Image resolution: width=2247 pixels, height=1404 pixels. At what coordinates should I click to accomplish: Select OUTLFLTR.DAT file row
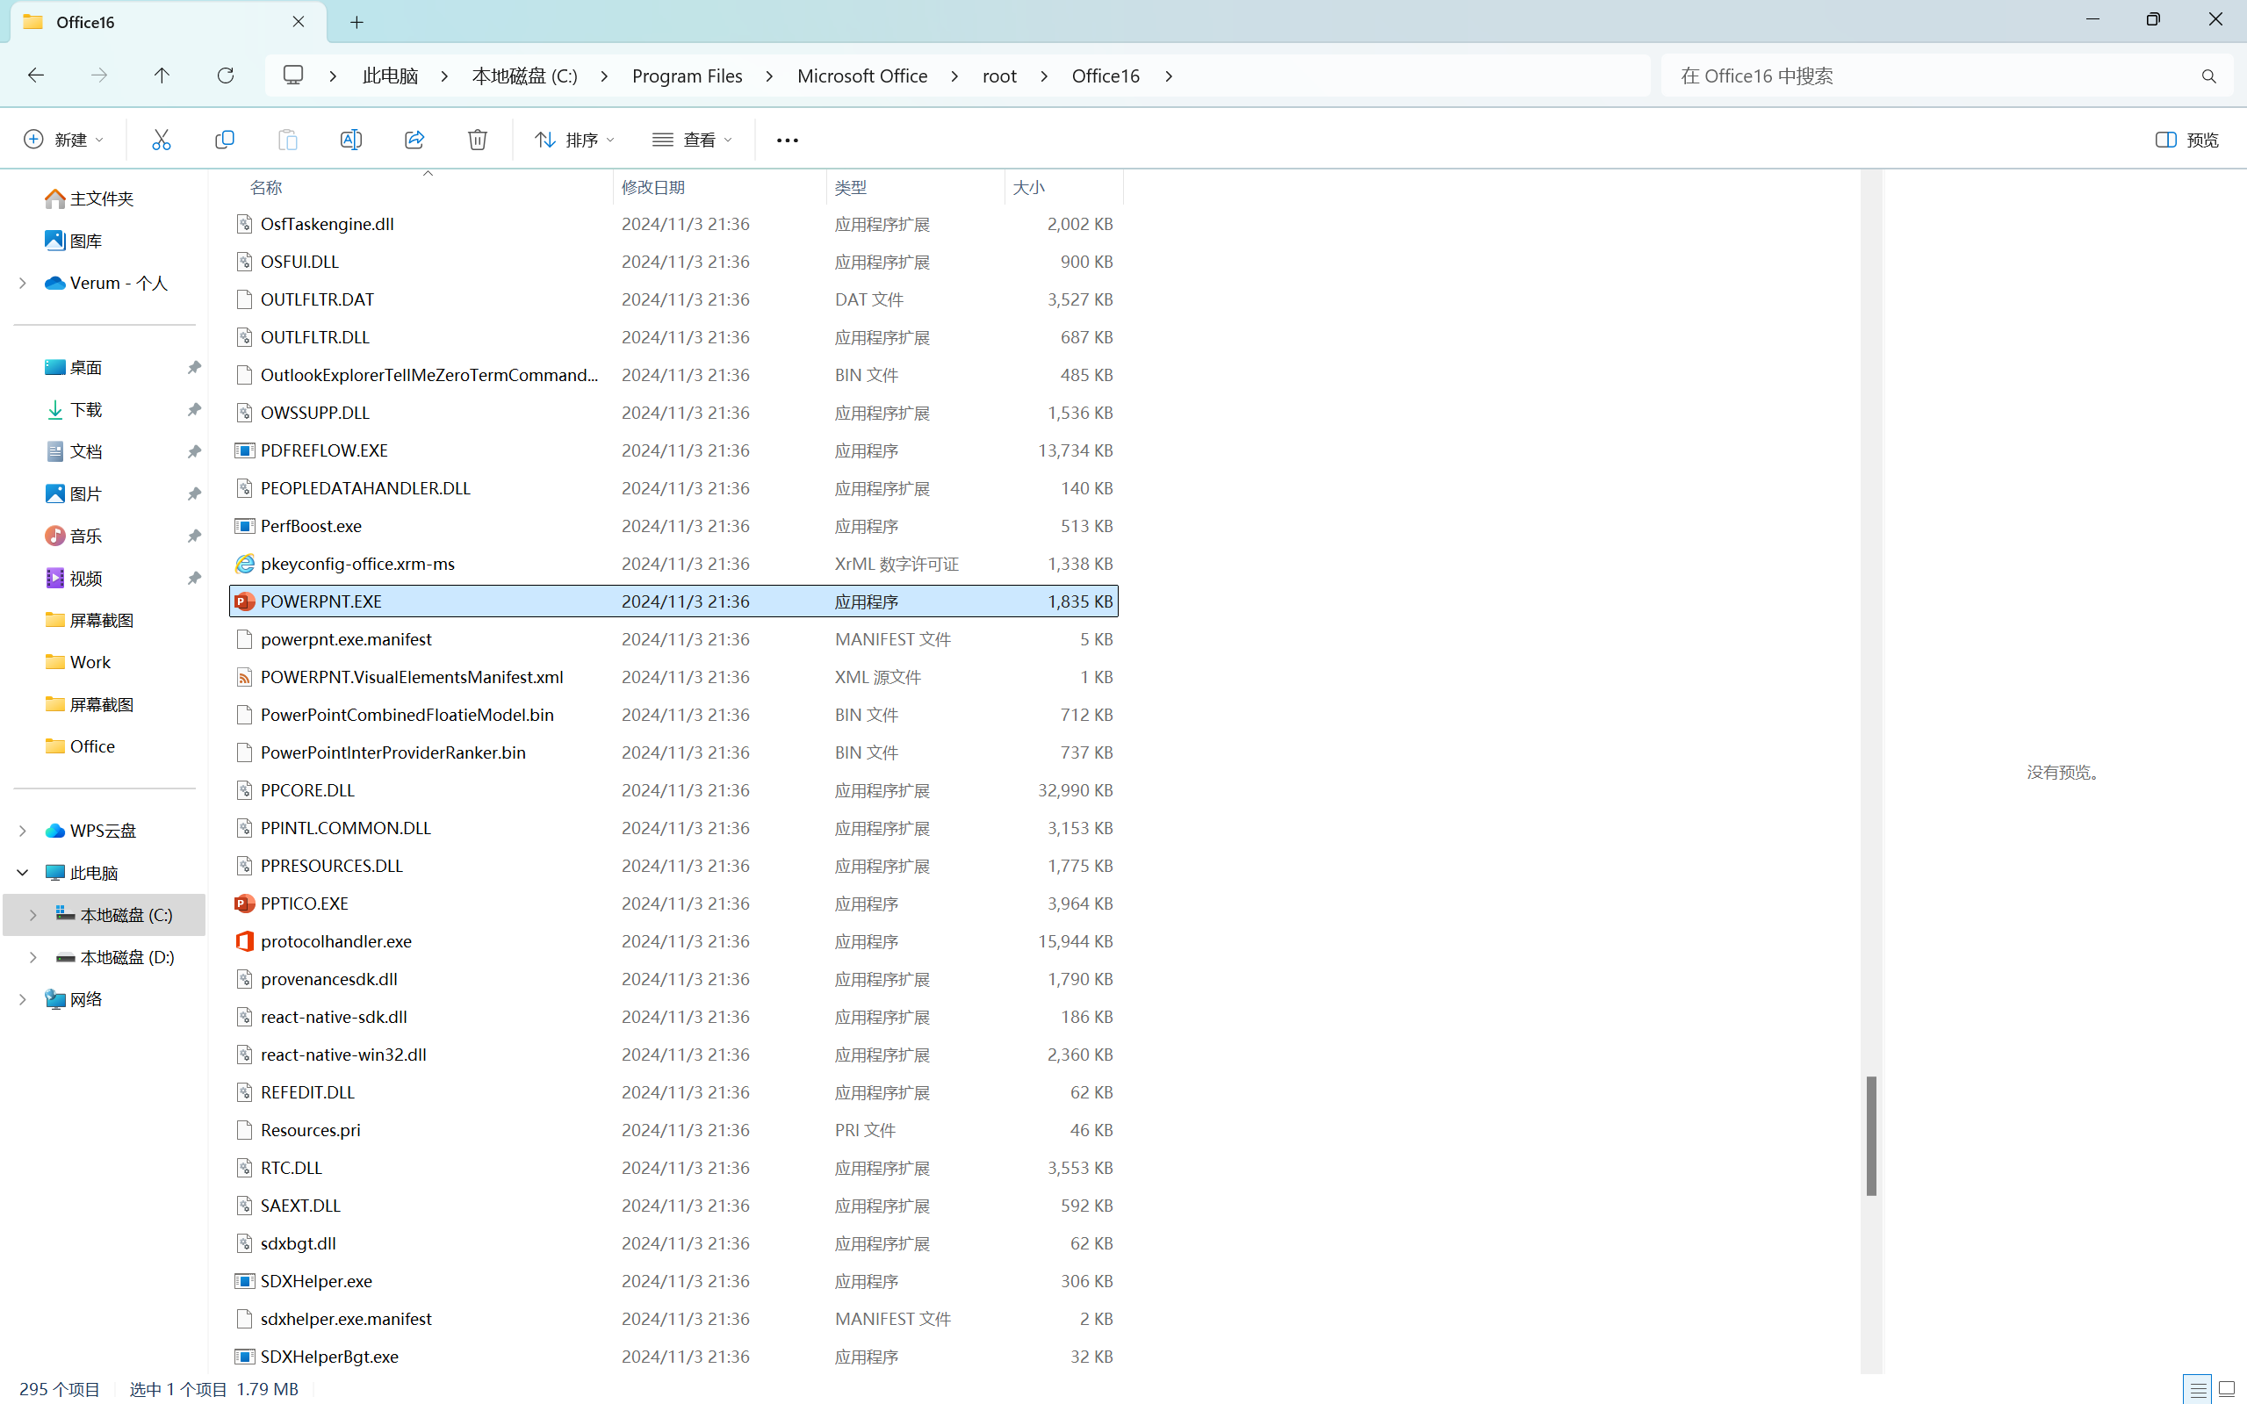coord(674,300)
